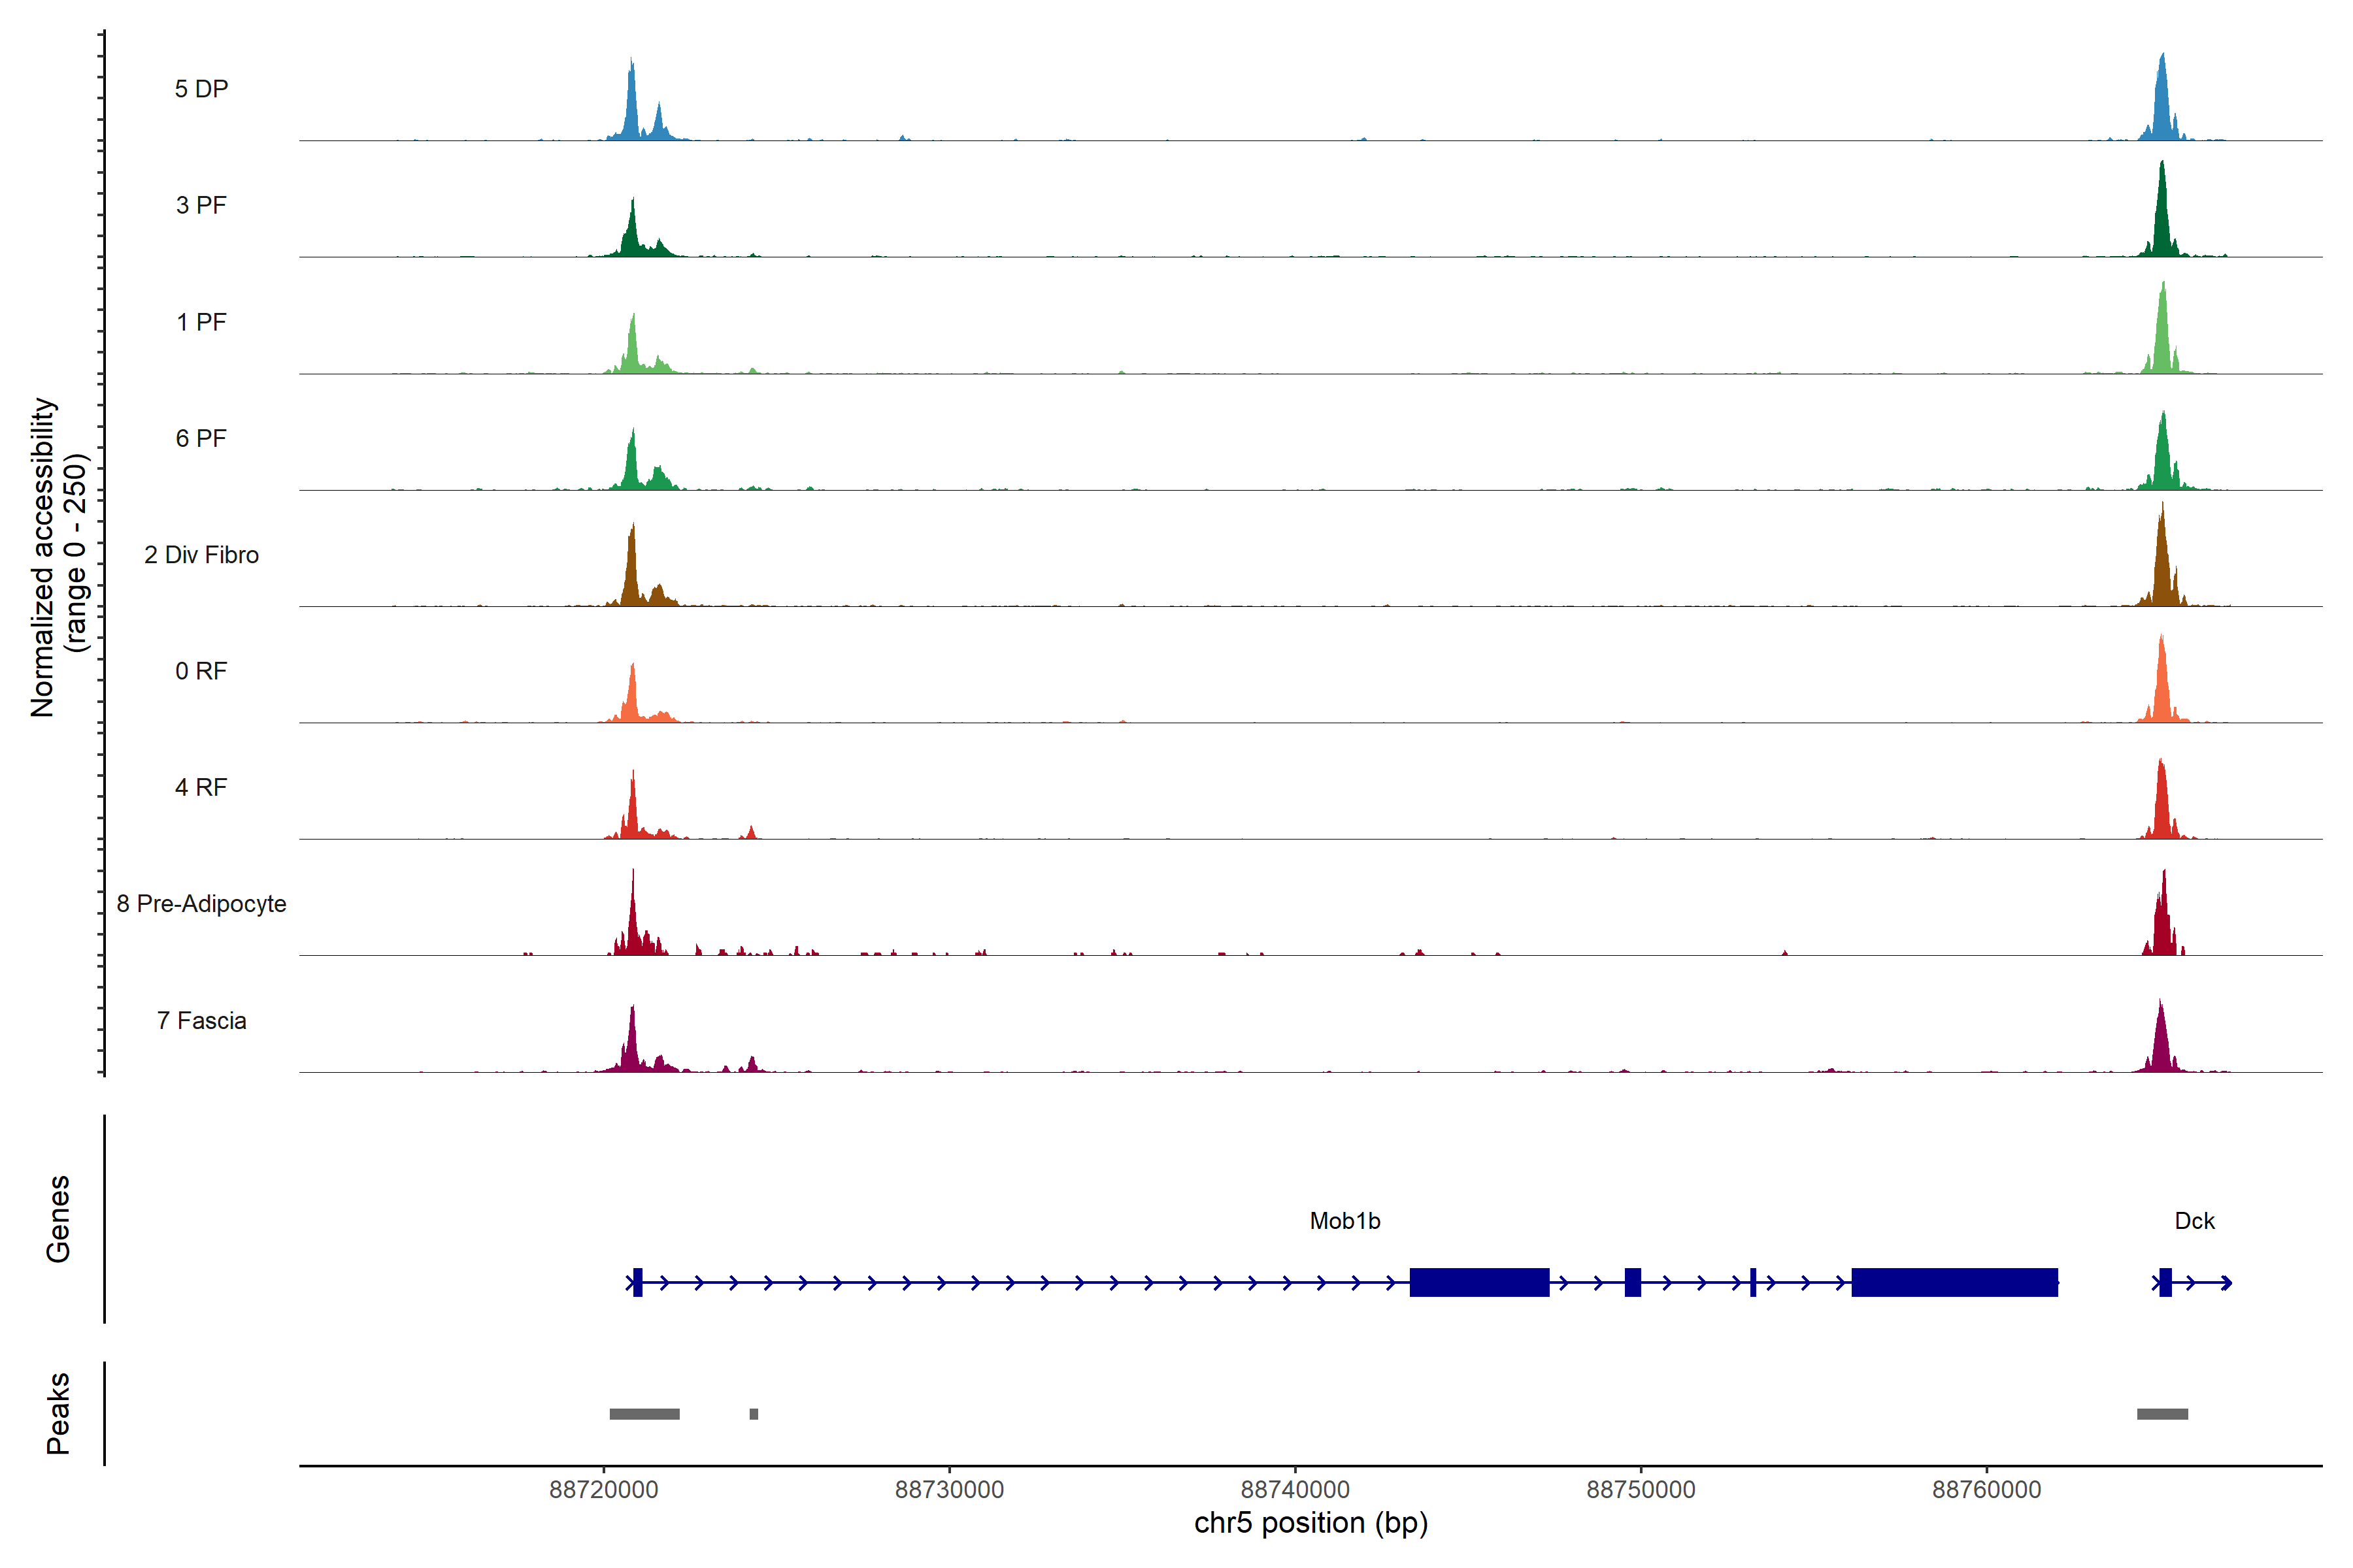Image resolution: width=2353 pixels, height=1568 pixels.
Task: Click the orange 0 RF peak at Mob1b start
Action: click(x=632, y=700)
